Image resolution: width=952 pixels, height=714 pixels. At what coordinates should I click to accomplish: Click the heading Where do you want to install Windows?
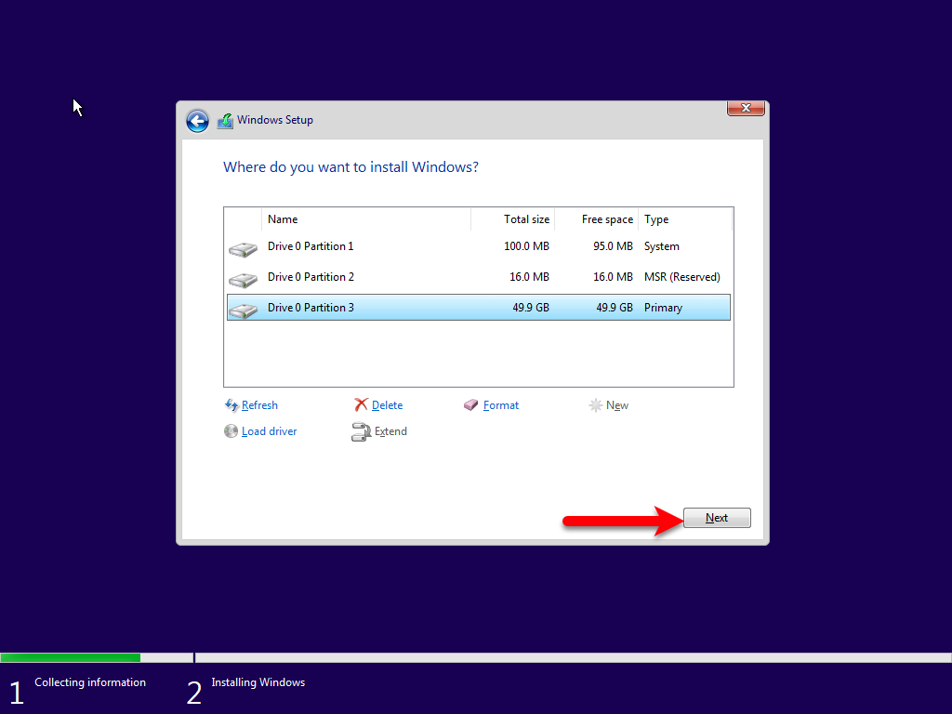tap(350, 167)
